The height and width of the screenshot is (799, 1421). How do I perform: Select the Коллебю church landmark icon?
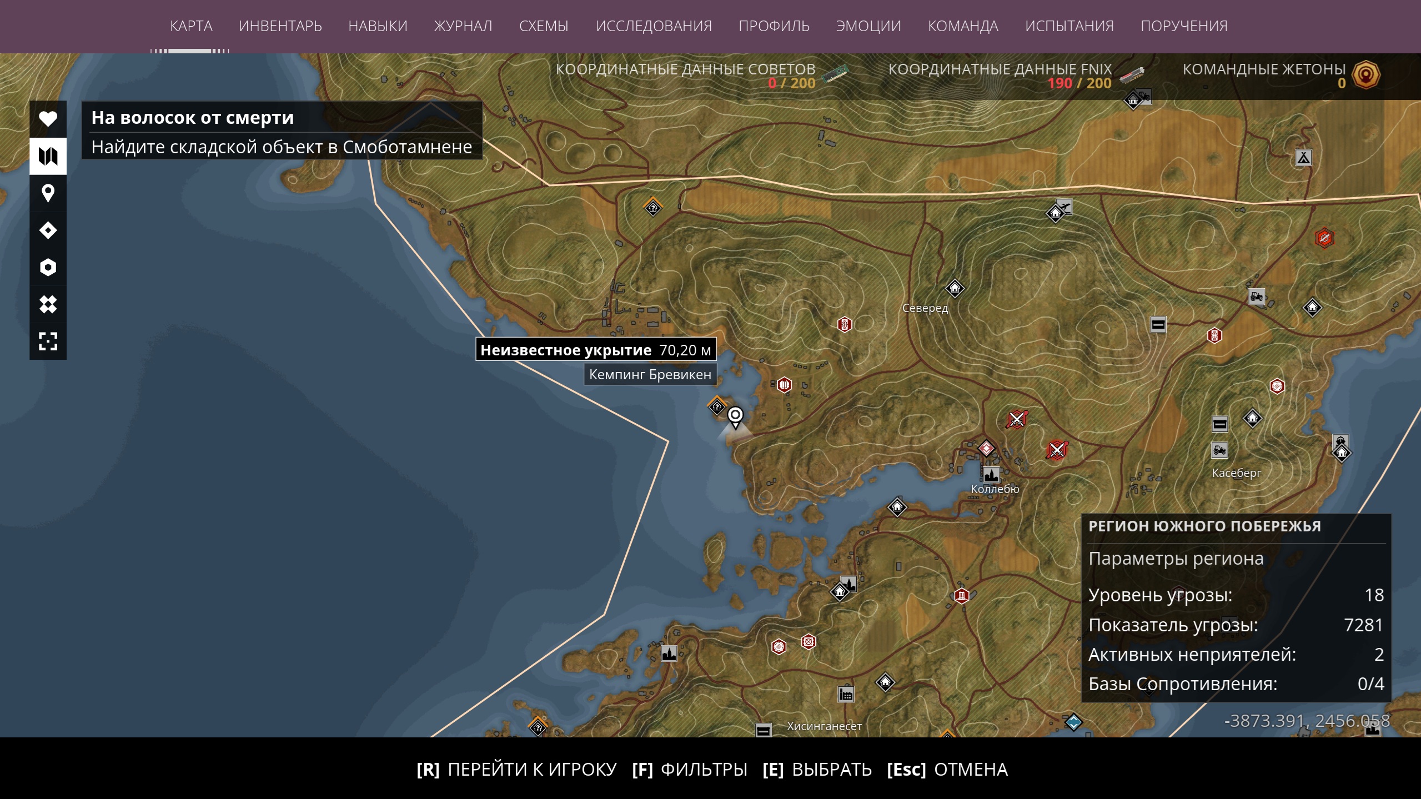click(x=991, y=475)
